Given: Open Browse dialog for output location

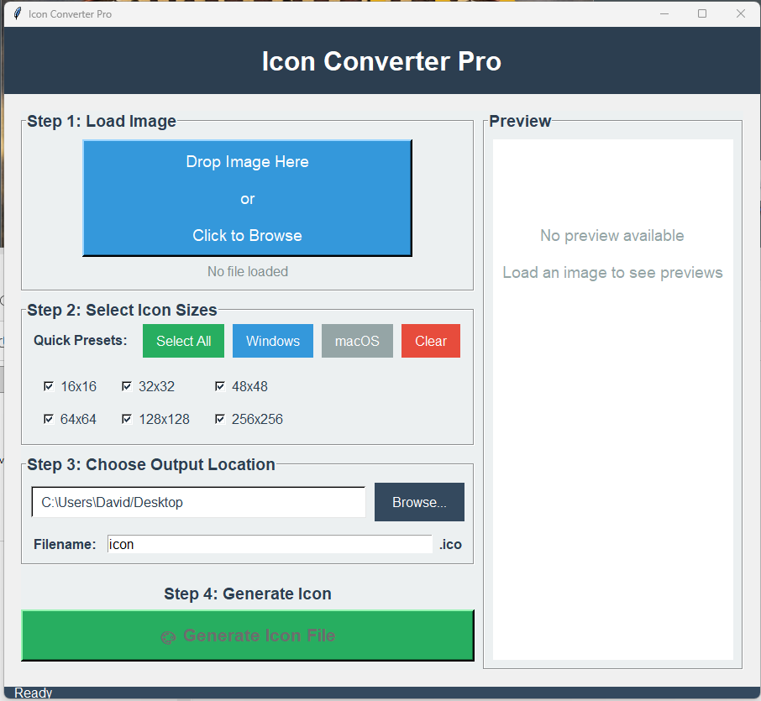Looking at the screenshot, I should [419, 501].
